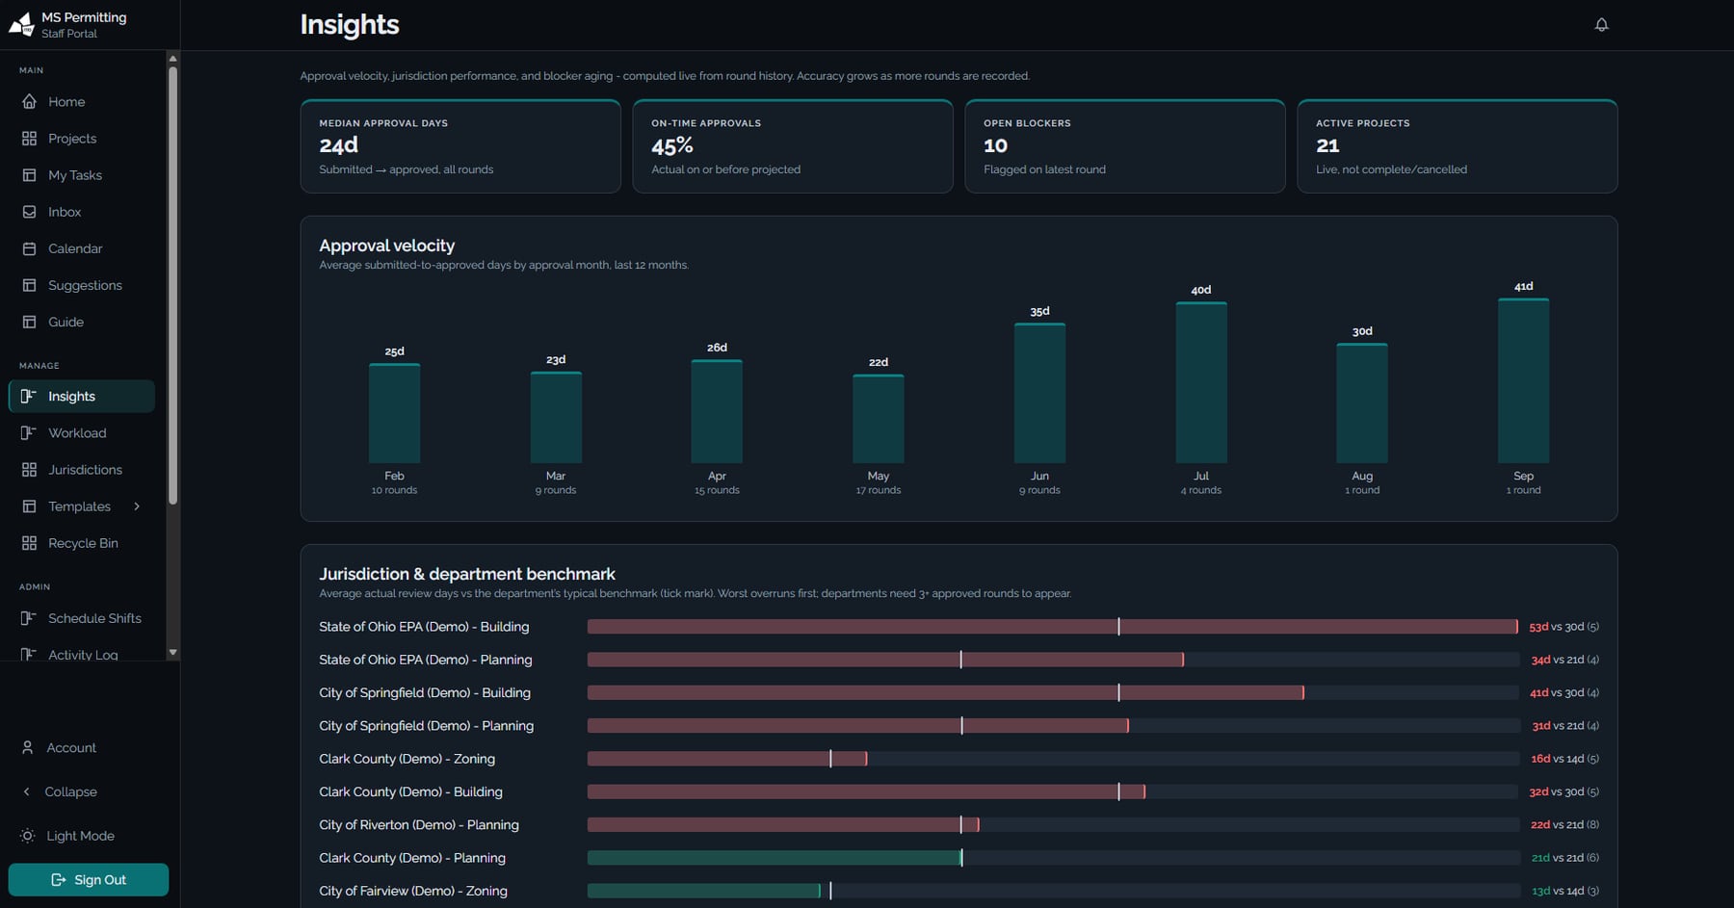This screenshot has height=908, width=1734.
Task: Click the Jurisdictions grid icon
Action: point(29,470)
